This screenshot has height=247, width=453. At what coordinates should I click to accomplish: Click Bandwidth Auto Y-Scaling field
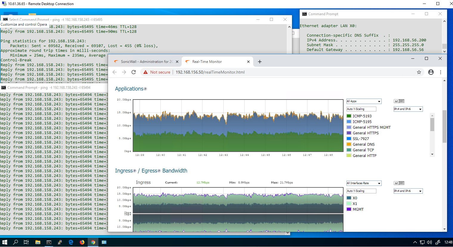click(361, 191)
